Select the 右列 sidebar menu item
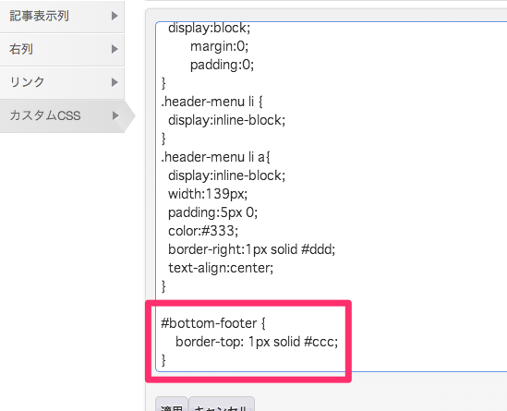Screen dimensions: 507x411 pyautogui.click(x=62, y=50)
